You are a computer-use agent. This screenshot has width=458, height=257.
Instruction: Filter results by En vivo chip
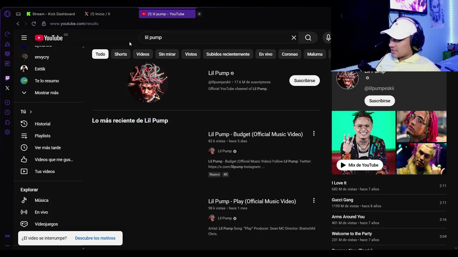pos(265,54)
